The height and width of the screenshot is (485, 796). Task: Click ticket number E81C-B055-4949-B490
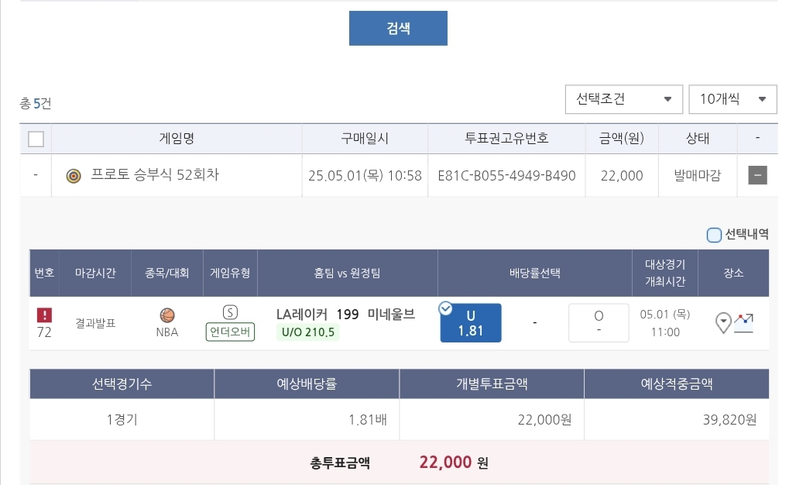coord(506,176)
